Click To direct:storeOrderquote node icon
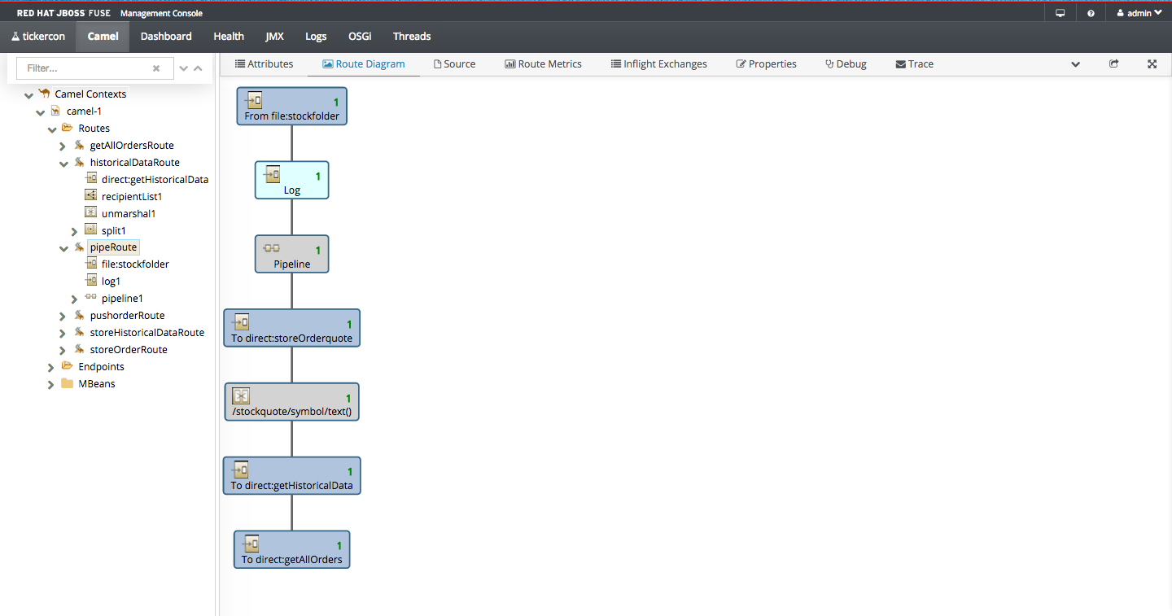Image resolution: width=1172 pixels, height=616 pixels. click(240, 322)
